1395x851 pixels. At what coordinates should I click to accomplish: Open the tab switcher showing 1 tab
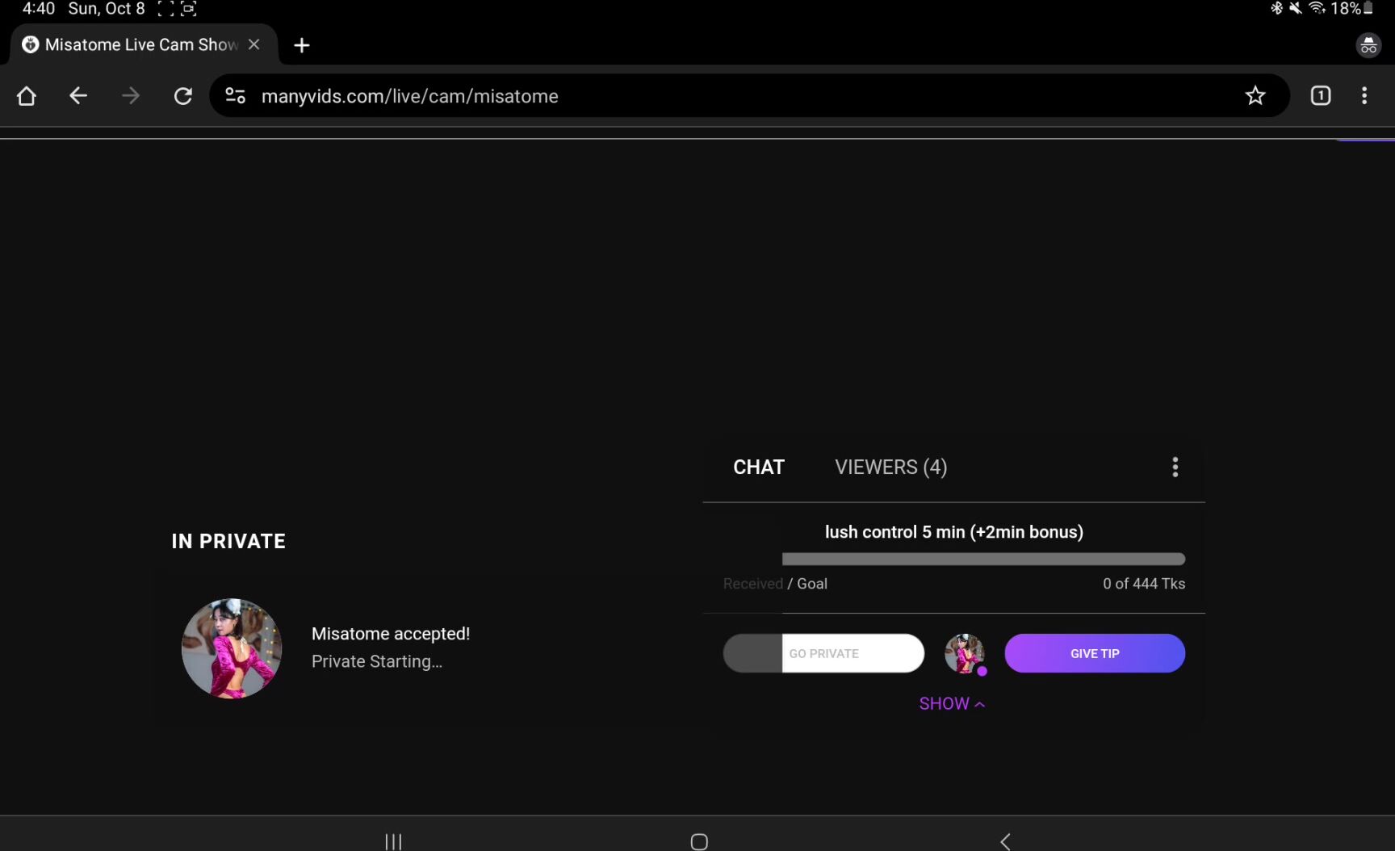1320,96
